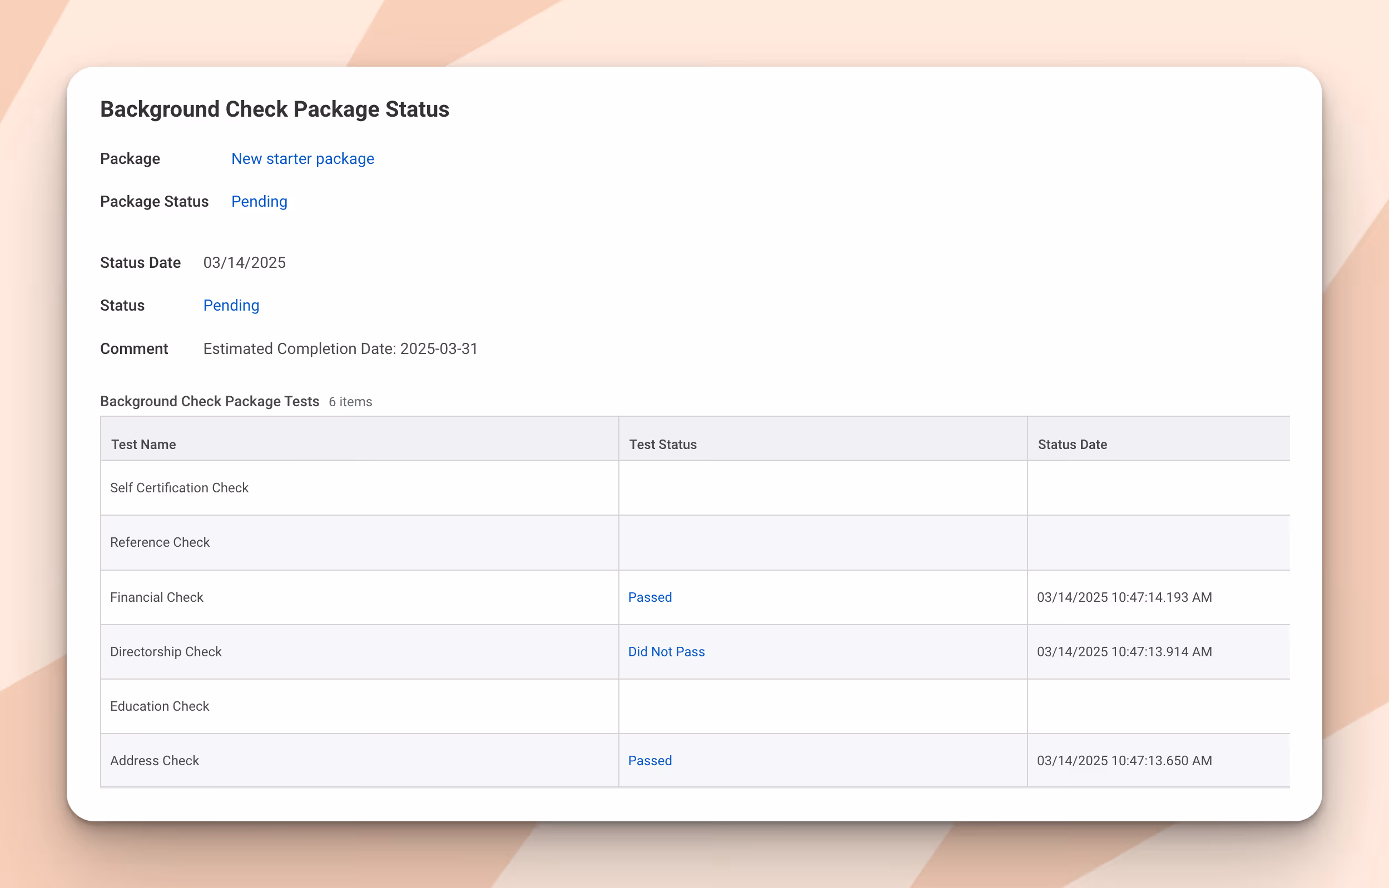Open Financial Check Passed status link
1389x888 pixels.
(x=649, y=597)
